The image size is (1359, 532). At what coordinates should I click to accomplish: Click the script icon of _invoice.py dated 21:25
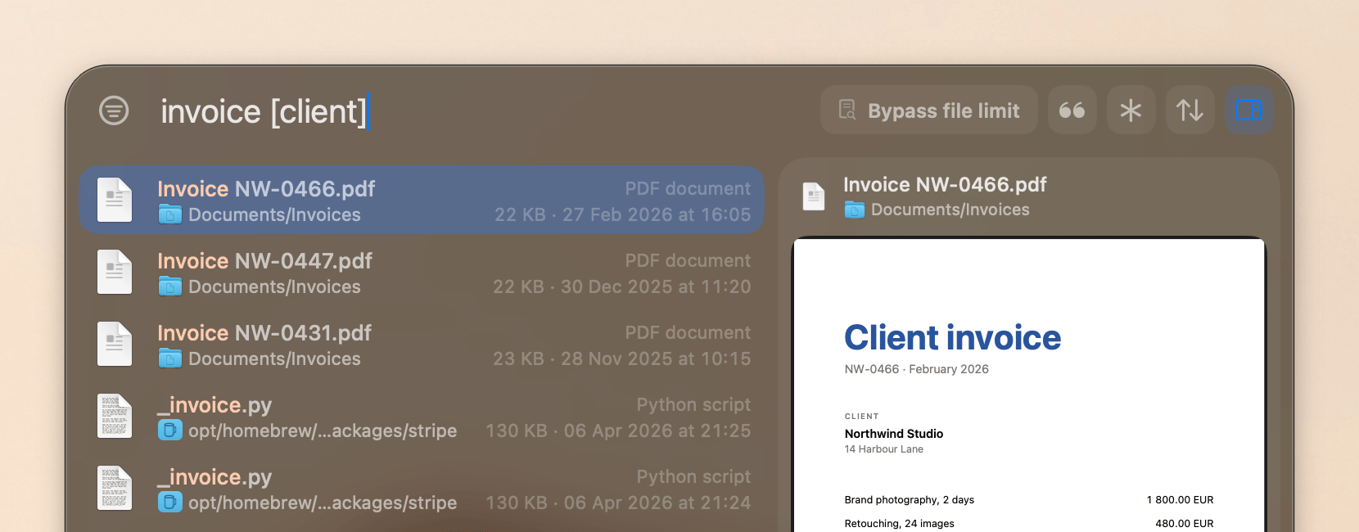(x=115, y=417)
